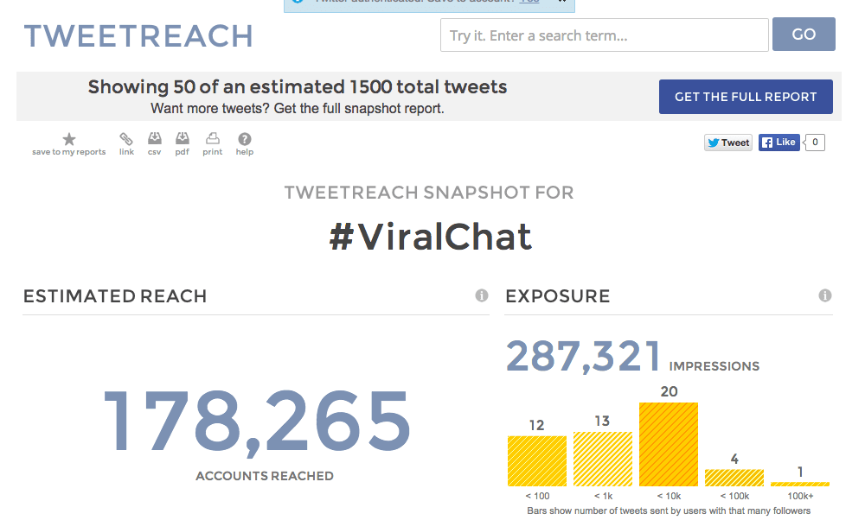
Task: Click the under 10k followers bar
Action: [x=668, y=444]
